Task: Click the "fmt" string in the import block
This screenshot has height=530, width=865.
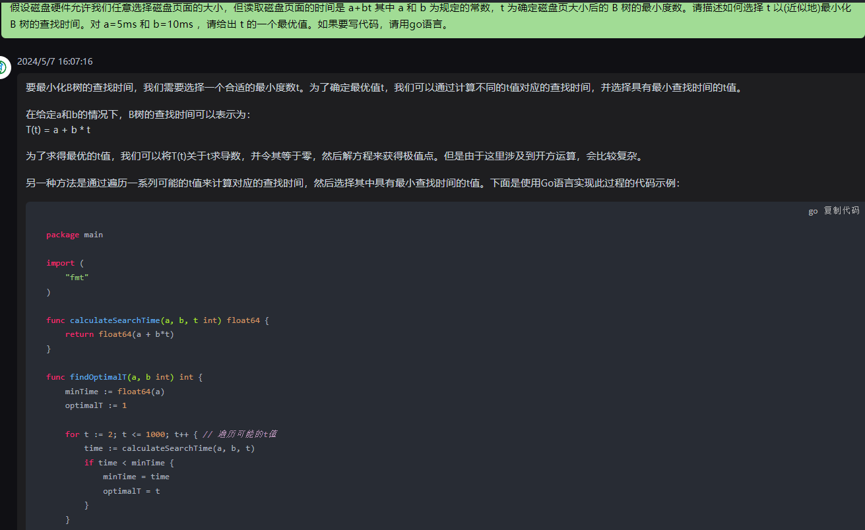Action: pyautogui.click(x=77, y=278)
